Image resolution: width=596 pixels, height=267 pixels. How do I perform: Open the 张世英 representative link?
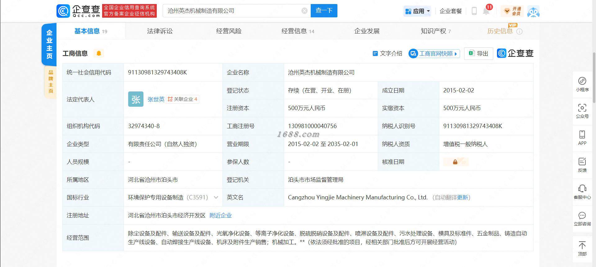[156, 99]
